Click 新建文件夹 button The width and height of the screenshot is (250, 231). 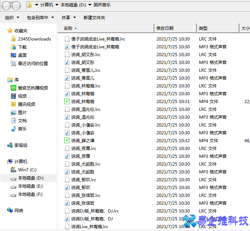pyautogui.click(x=94, y=17)
